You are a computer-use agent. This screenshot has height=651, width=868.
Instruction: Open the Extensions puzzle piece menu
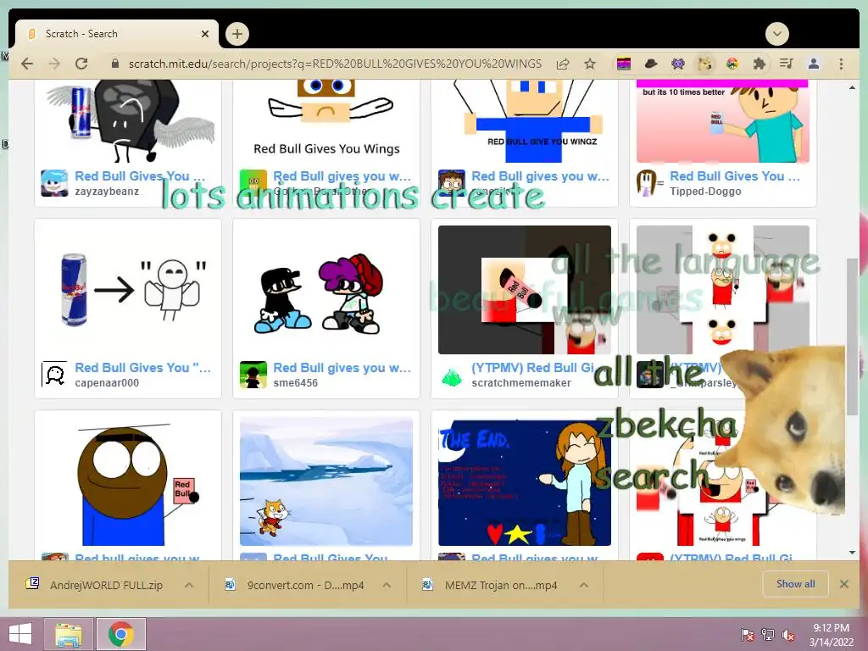(x=759, y=64)
